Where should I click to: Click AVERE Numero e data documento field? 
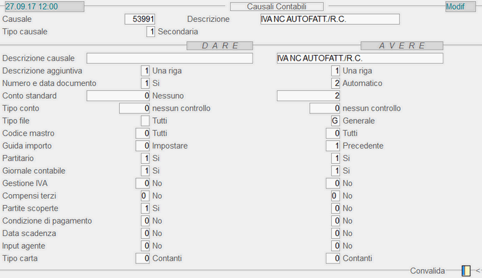point(335,83)
